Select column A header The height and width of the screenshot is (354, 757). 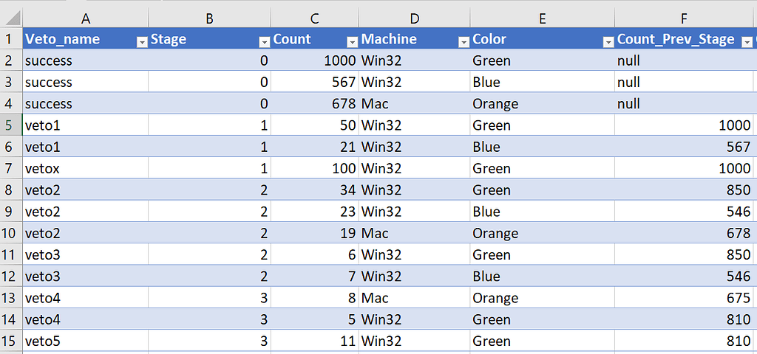pos(86,18)
